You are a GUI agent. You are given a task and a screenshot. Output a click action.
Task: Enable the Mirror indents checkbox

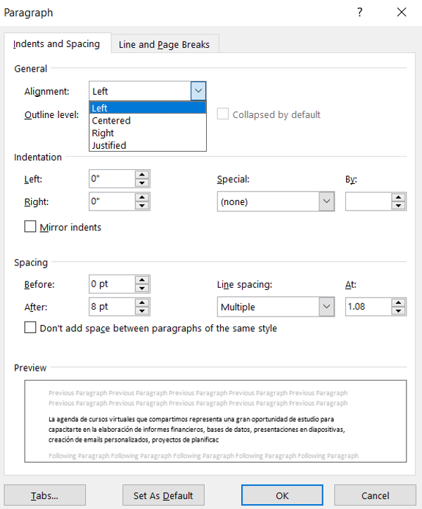coord(30,227)
